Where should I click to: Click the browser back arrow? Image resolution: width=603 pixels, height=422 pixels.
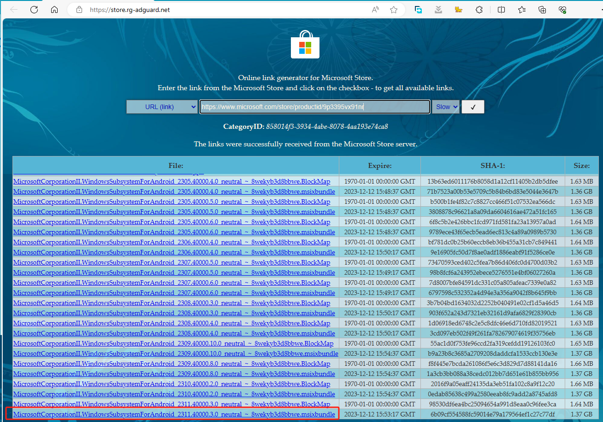pos(14,10)
